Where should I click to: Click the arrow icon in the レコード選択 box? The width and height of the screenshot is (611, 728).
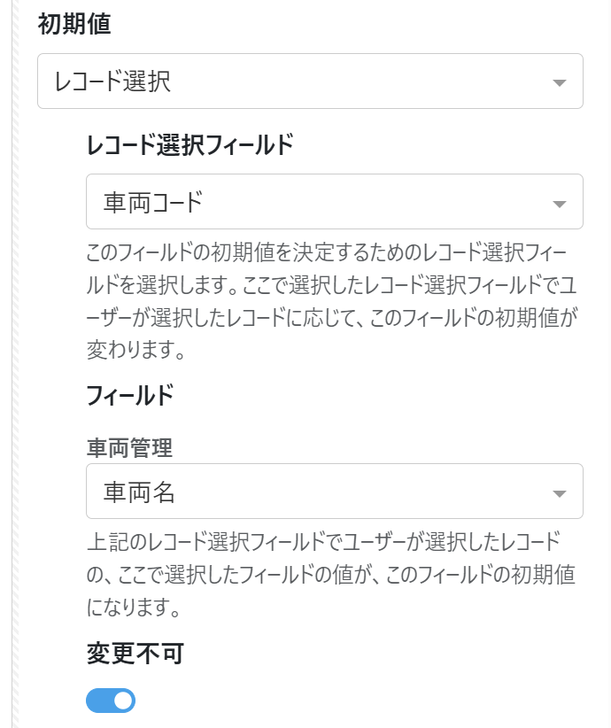click(559, 83)
